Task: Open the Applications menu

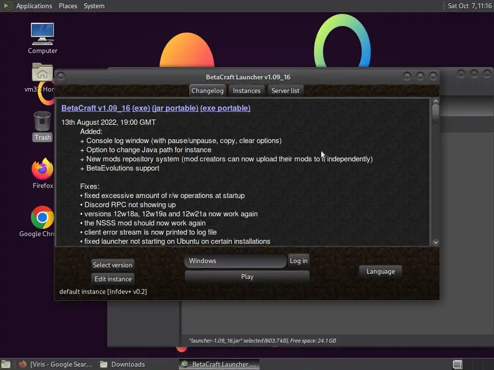Action: tap(34, 6)
